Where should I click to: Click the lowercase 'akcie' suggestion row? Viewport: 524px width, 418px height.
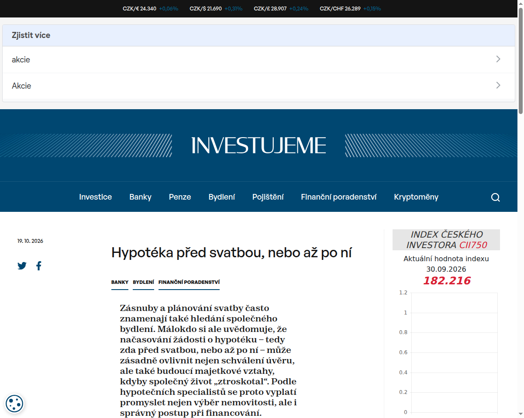click(x=259, y=59)
